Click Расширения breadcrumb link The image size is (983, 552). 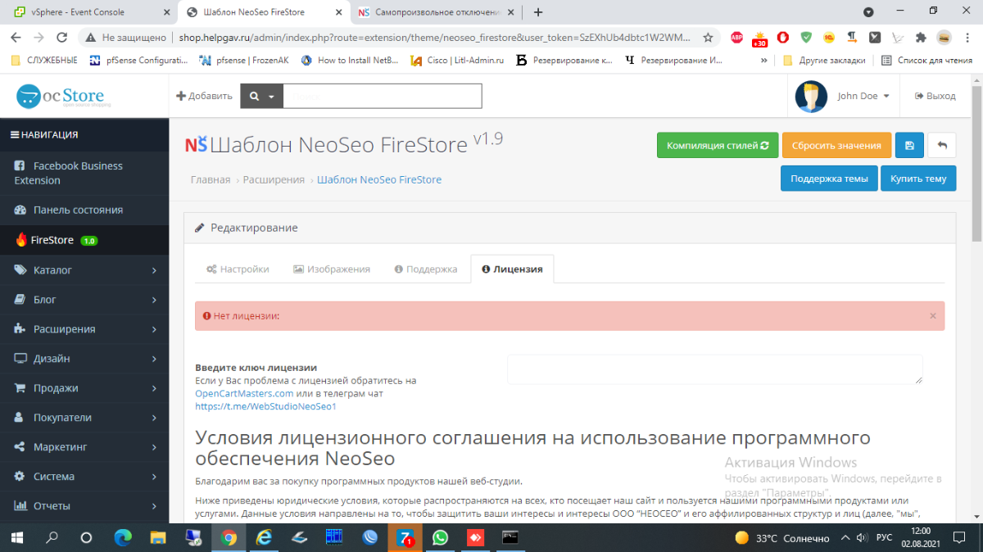(x=274, y=179)
